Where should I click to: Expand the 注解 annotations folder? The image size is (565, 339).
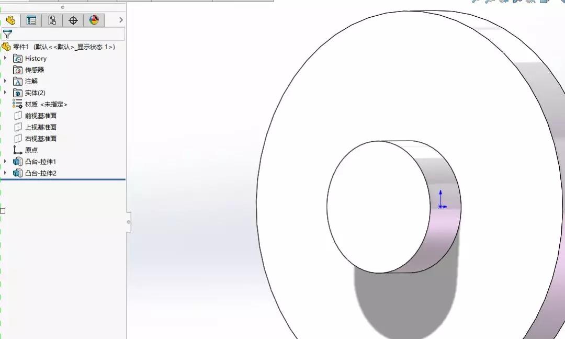[5, 81]
